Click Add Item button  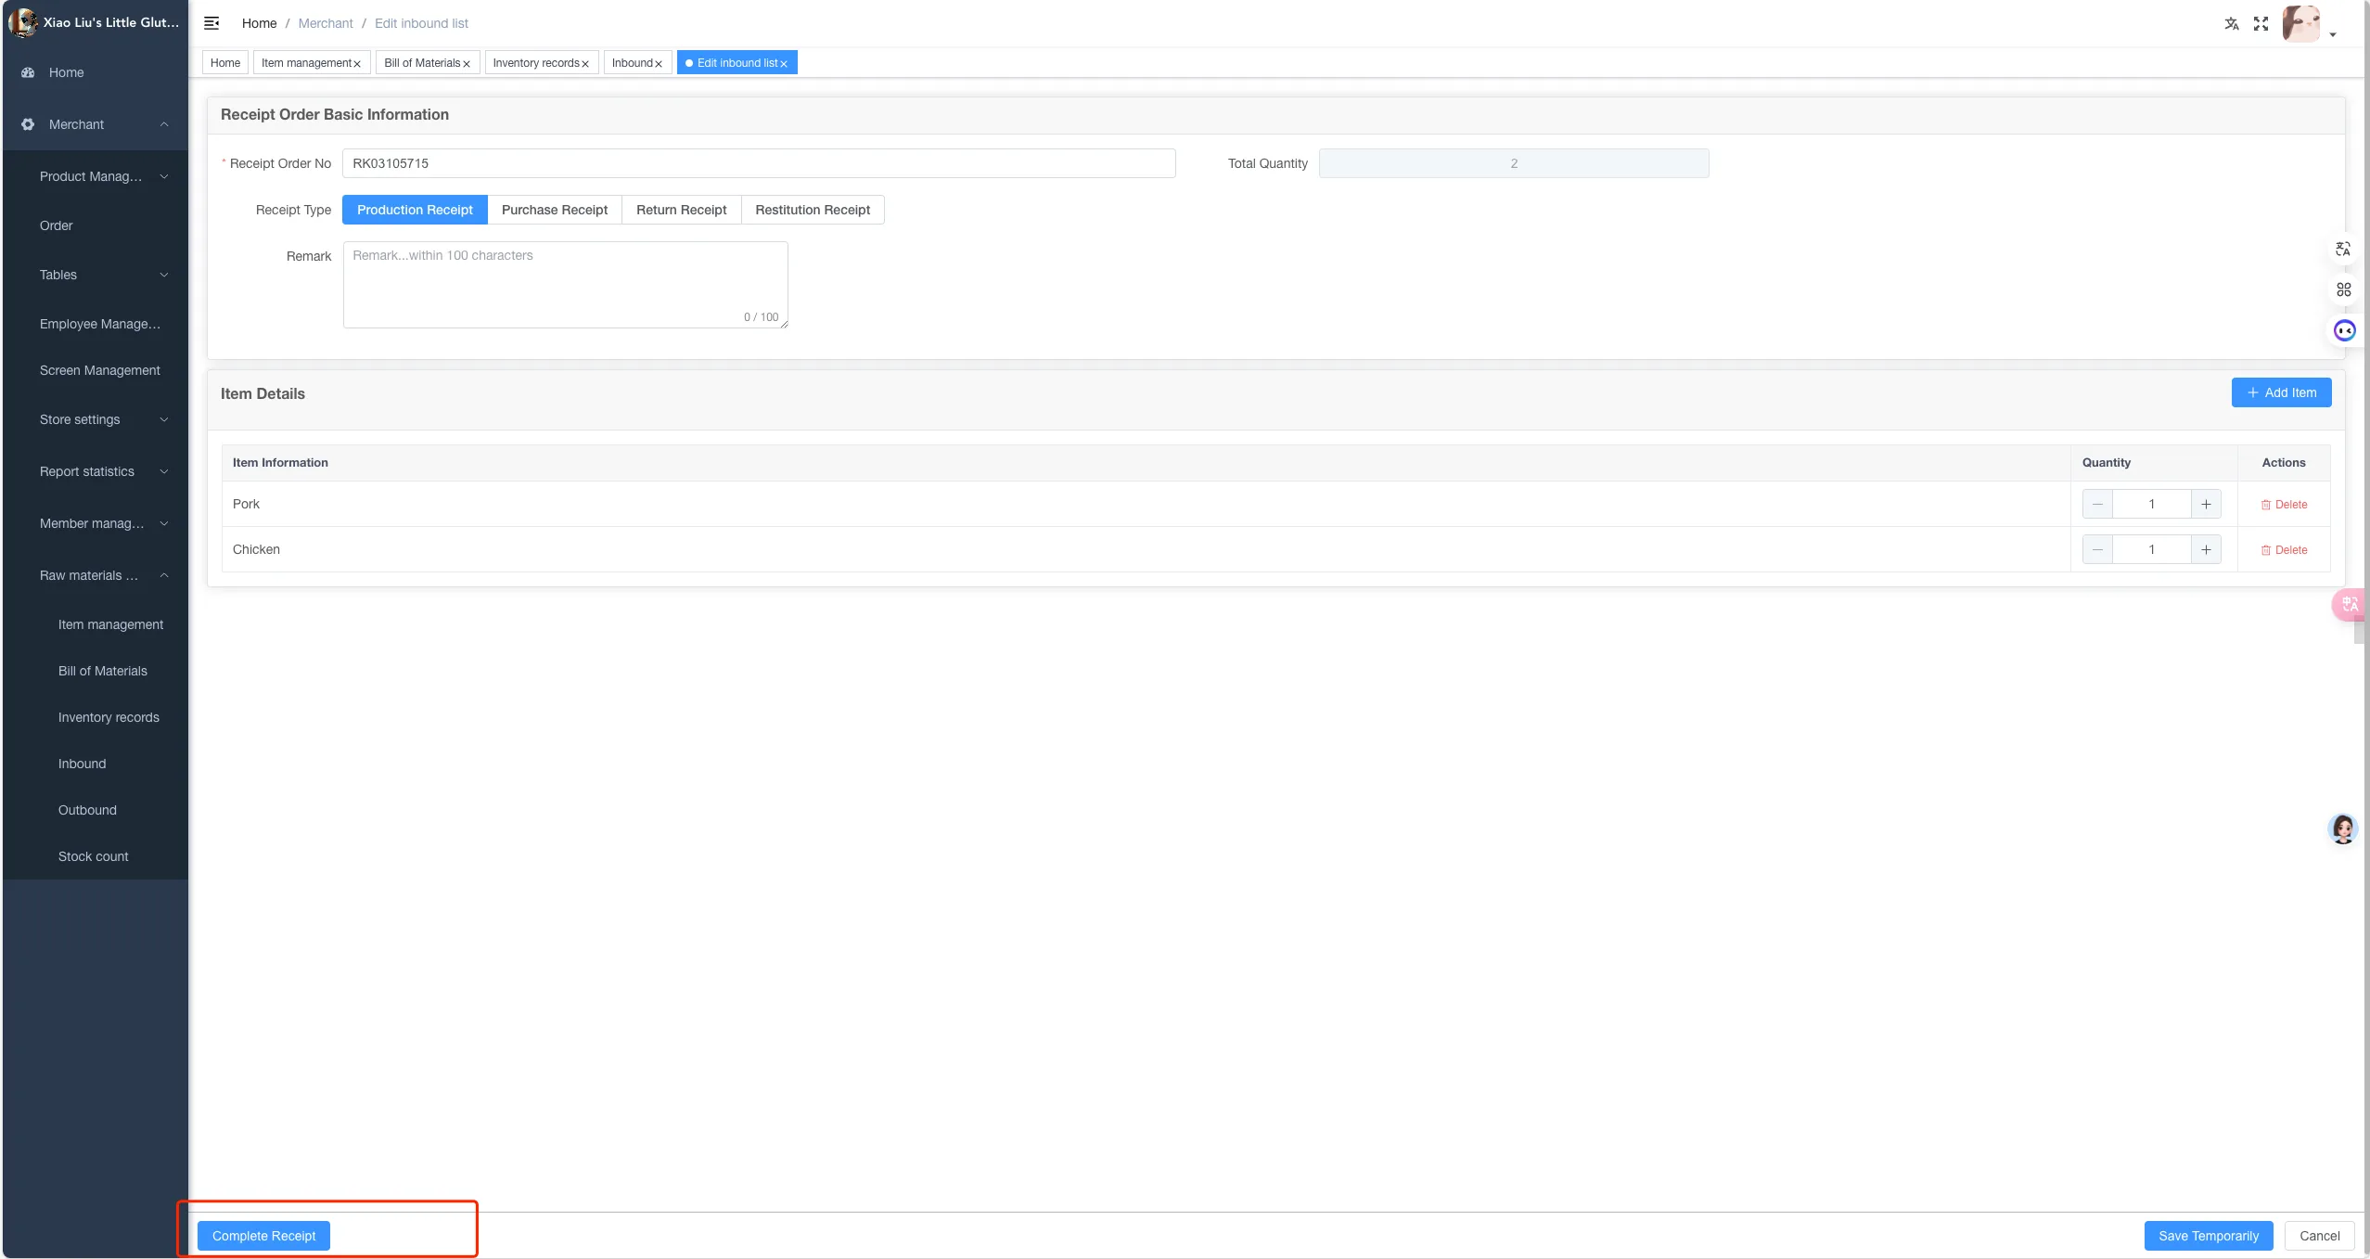(2281, 392)
